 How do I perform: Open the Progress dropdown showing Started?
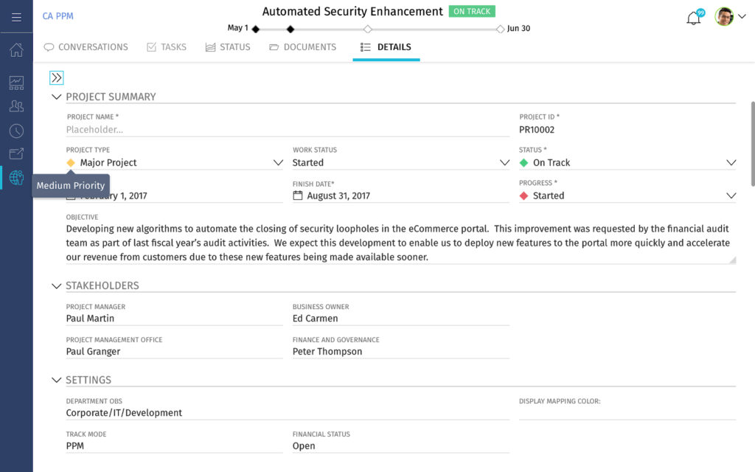[x=731, y=196]
